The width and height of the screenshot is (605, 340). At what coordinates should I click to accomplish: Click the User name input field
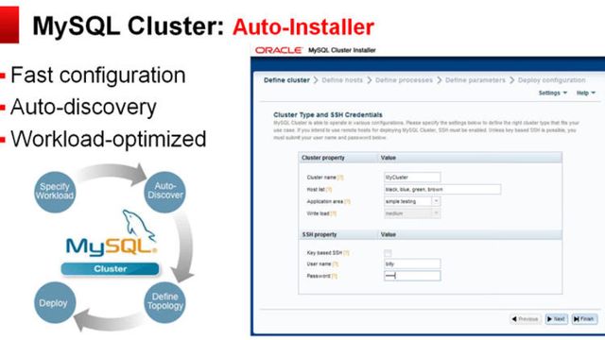(x=412, y=263)
